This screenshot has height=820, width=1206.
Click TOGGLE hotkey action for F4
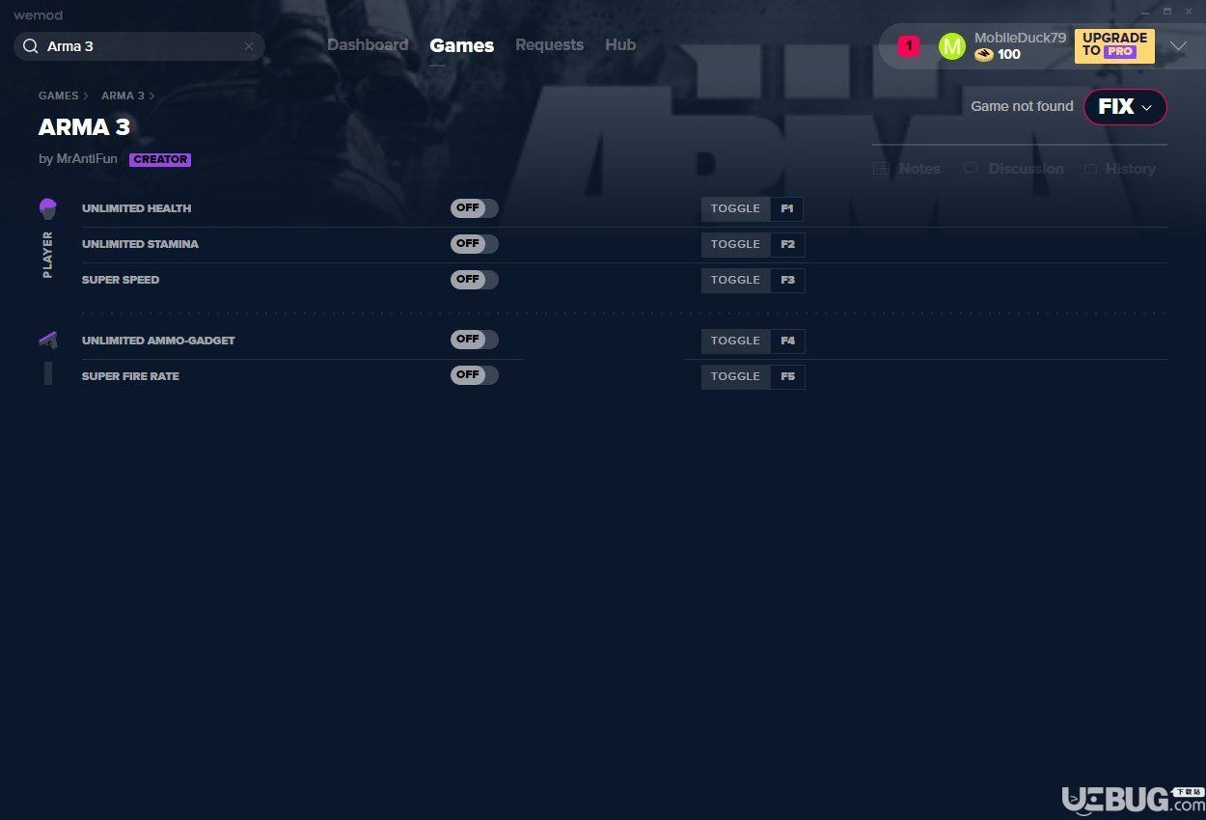click(x=736, y=342)
